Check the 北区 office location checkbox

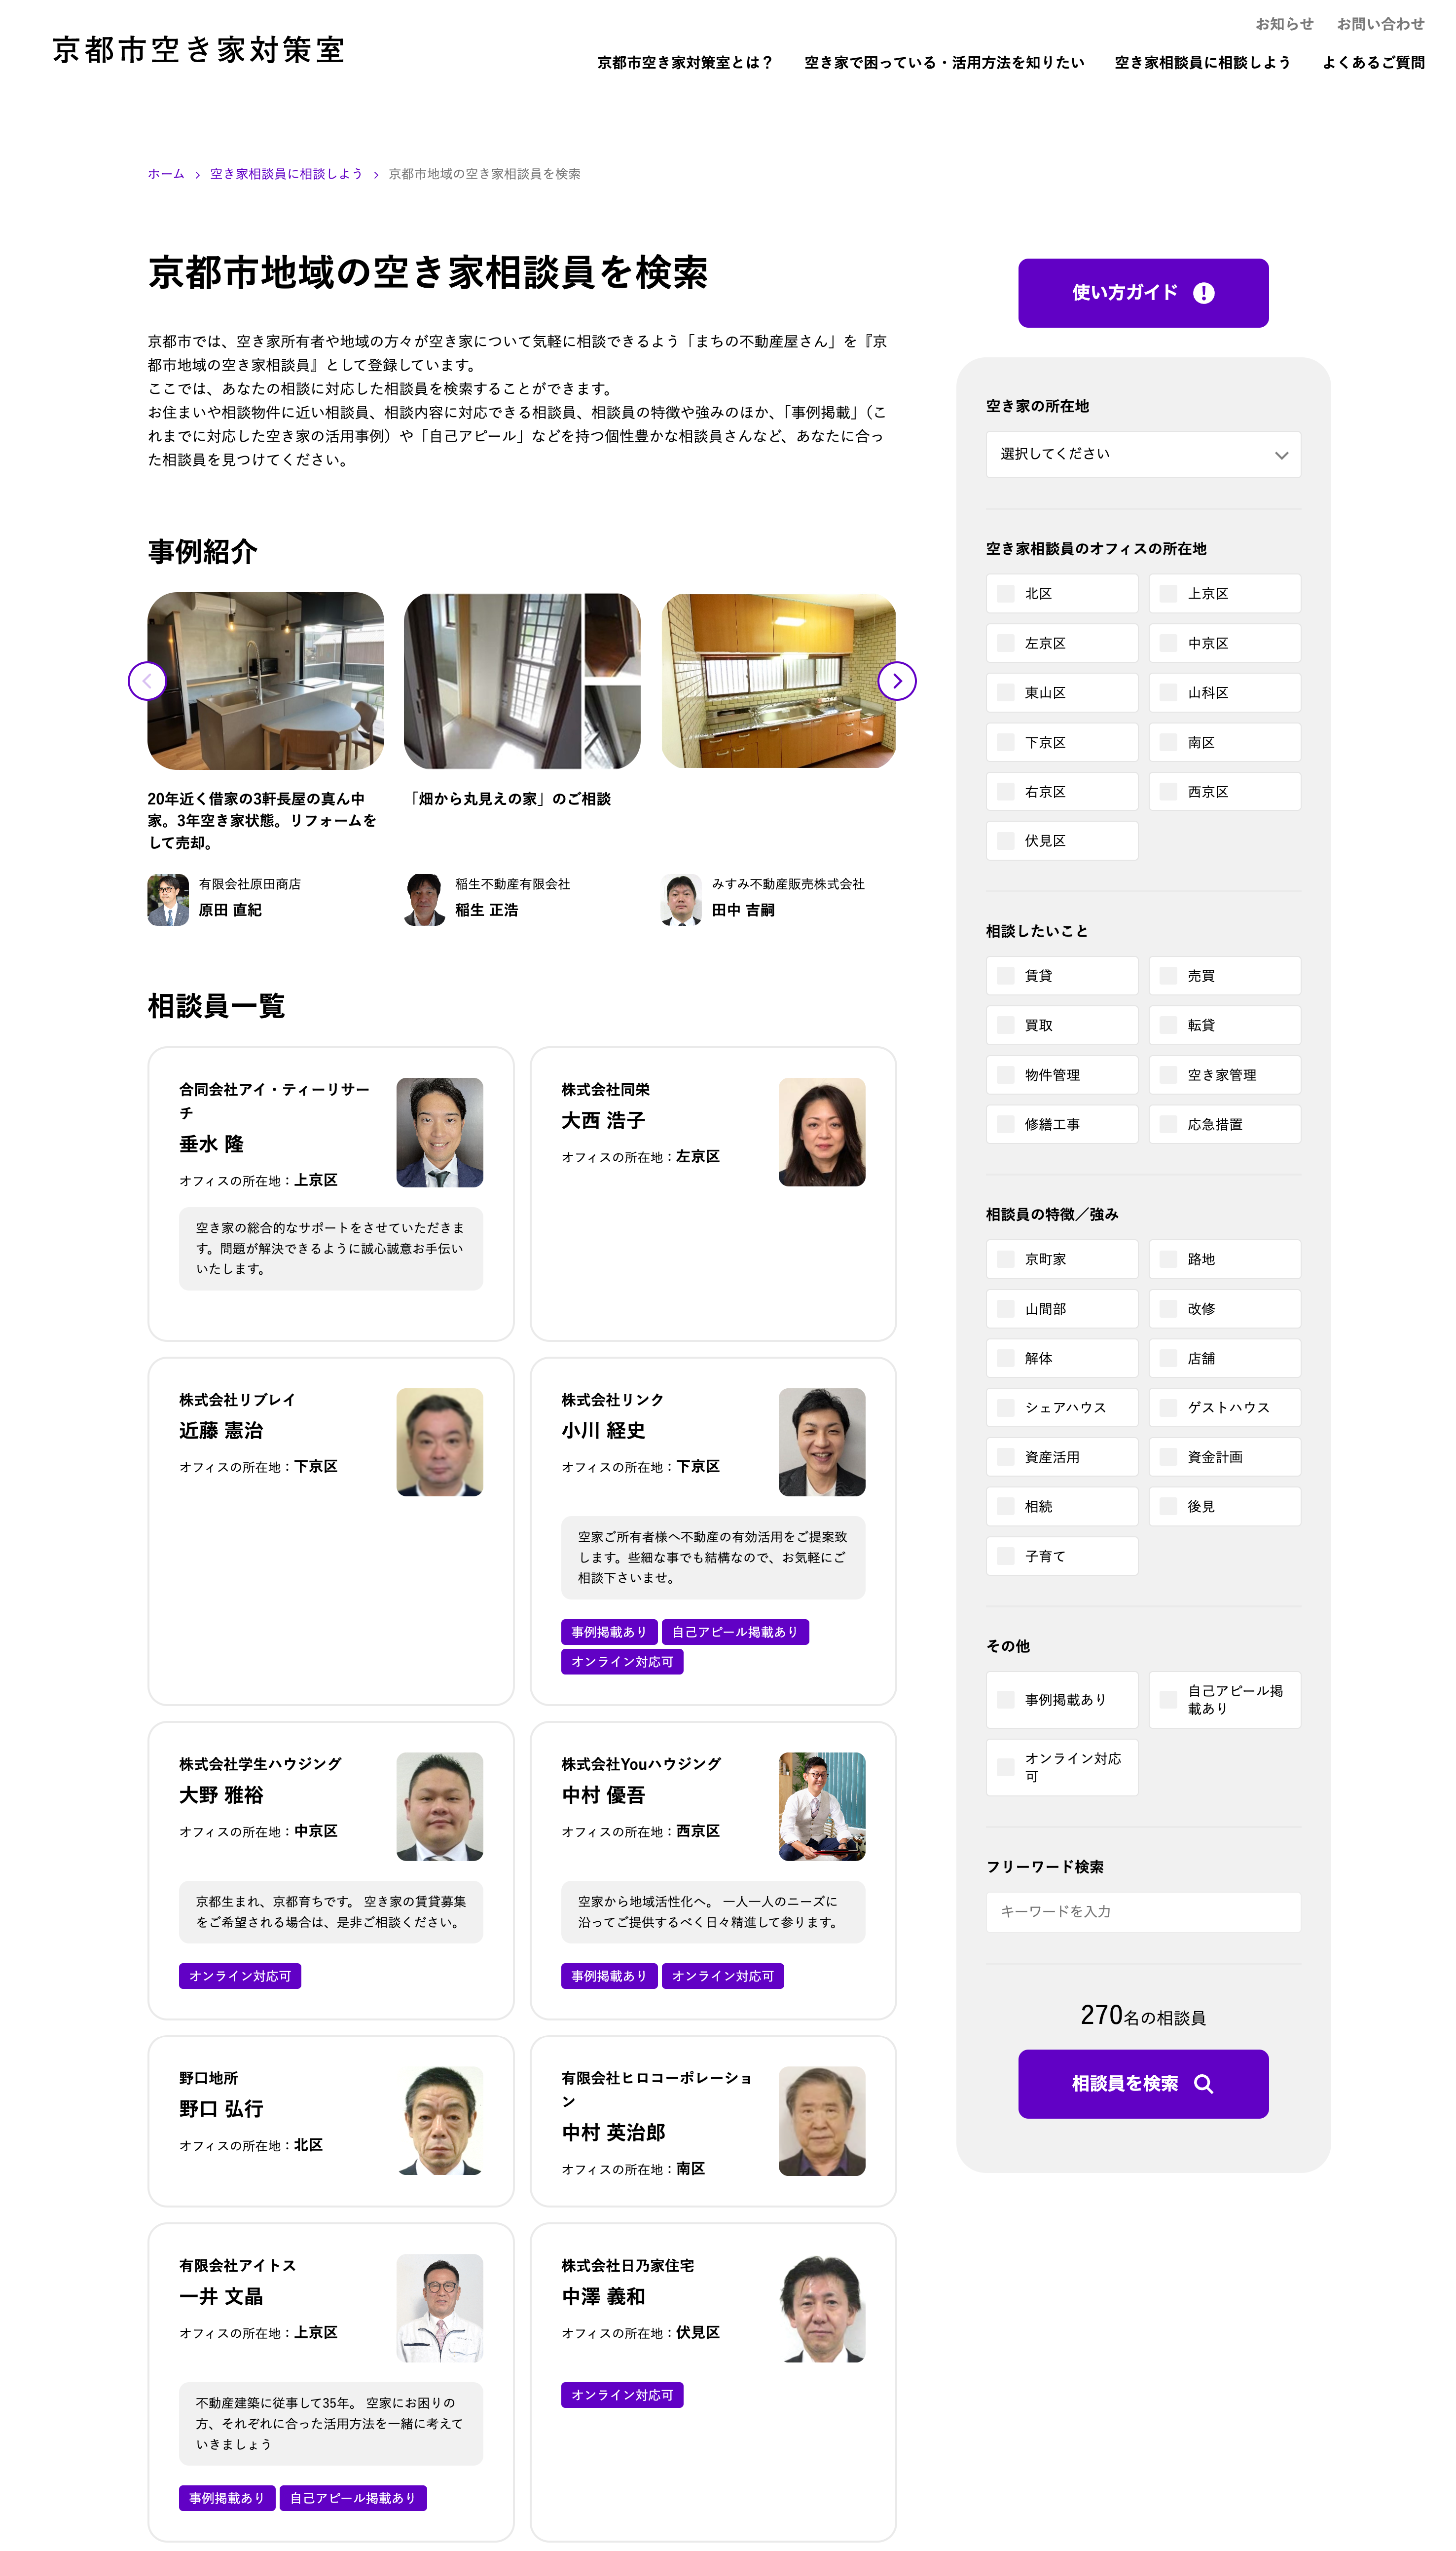[x=1006, y=593]
